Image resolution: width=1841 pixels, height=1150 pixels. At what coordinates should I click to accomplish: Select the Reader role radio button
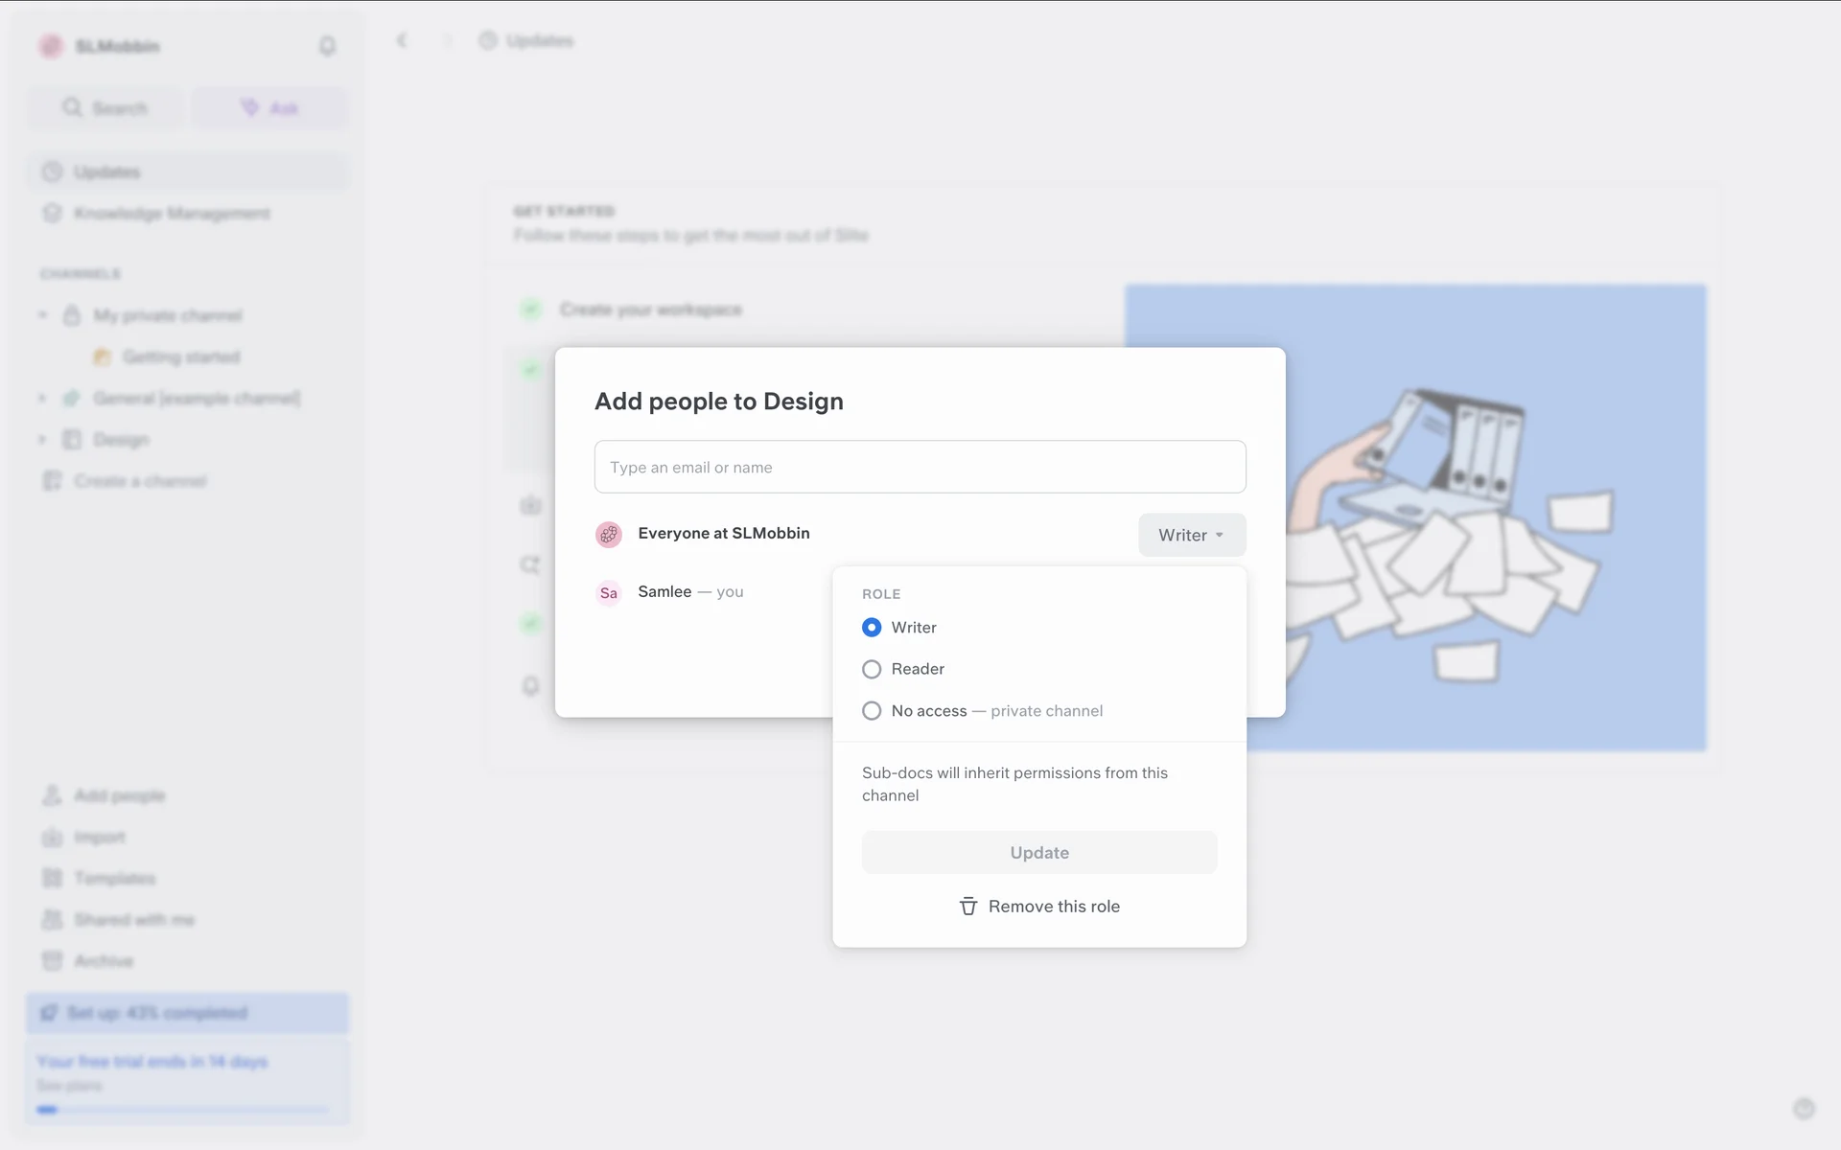(x=872, y=669)
